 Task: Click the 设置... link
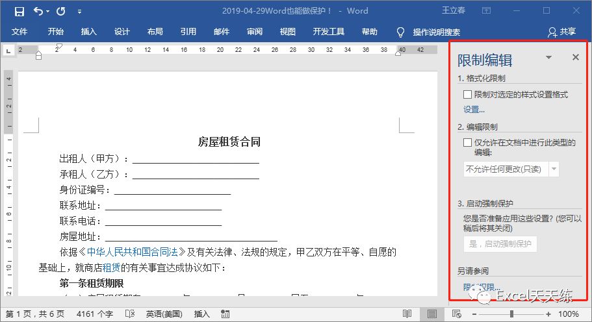474,110
